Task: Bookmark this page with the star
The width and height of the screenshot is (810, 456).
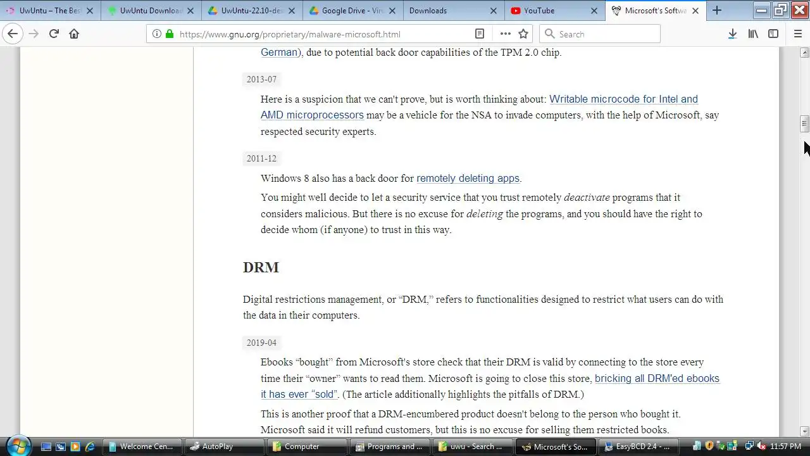Action: click(x=523, y=34)
